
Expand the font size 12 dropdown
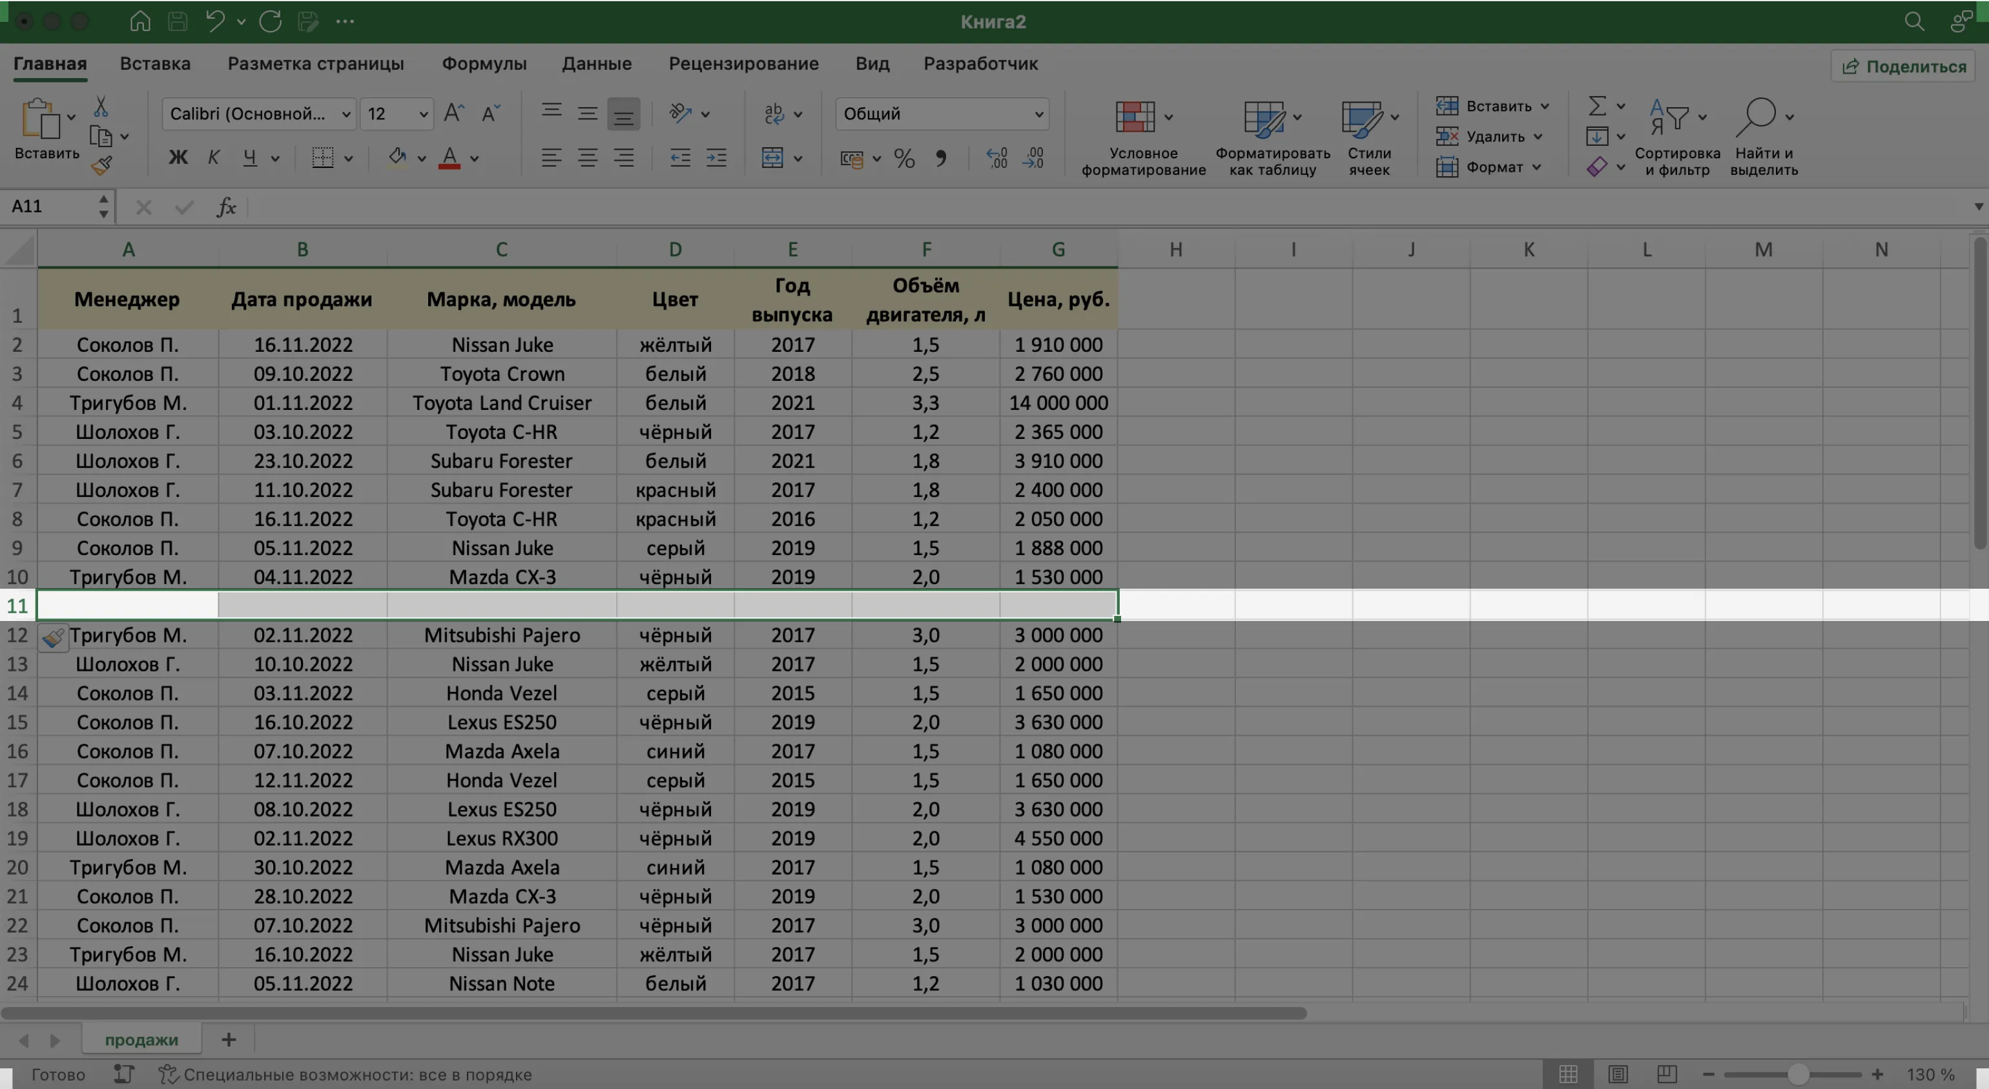[423, 114]
